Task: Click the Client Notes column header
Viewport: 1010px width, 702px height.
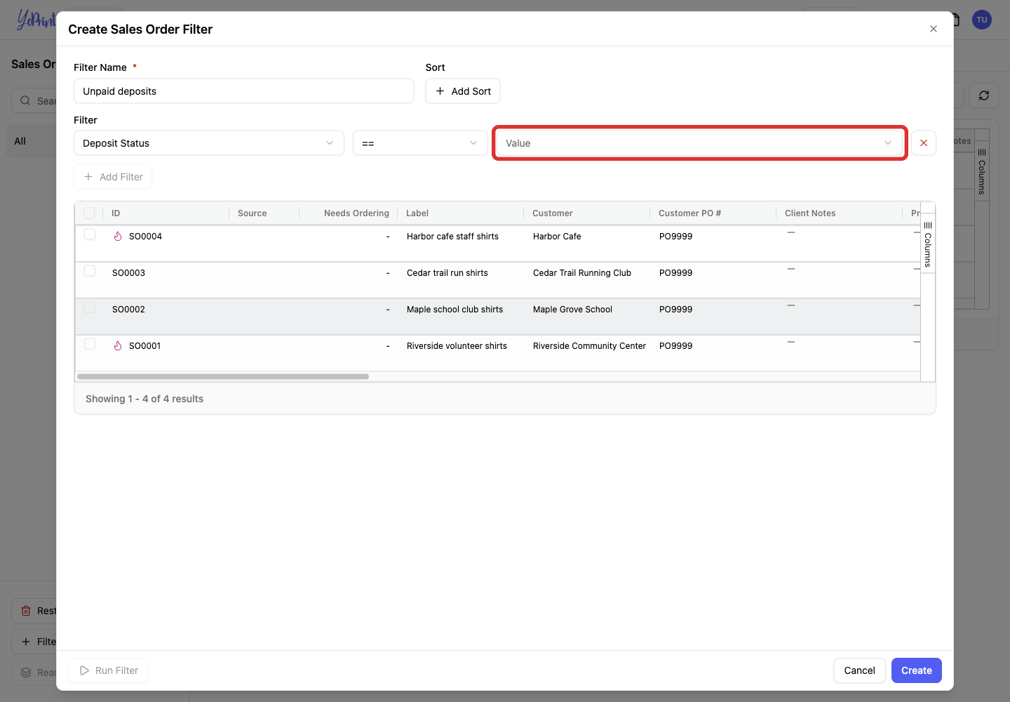Action: 810,213
